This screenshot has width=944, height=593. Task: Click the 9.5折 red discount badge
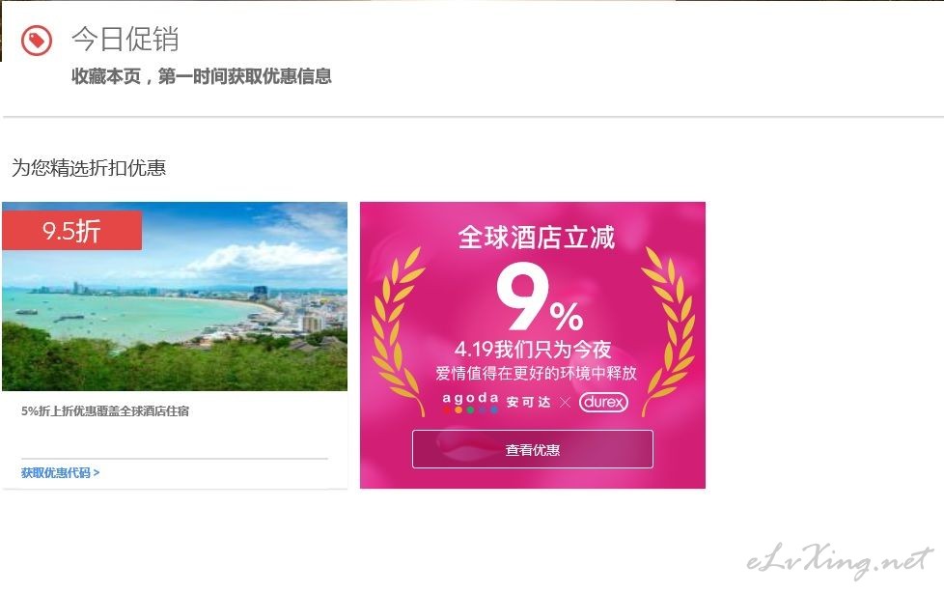pos(71,230)
